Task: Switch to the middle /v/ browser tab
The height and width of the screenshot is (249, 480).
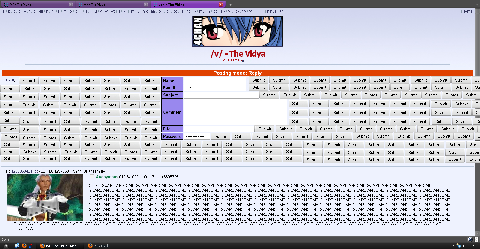Action: tap(113, 4)
